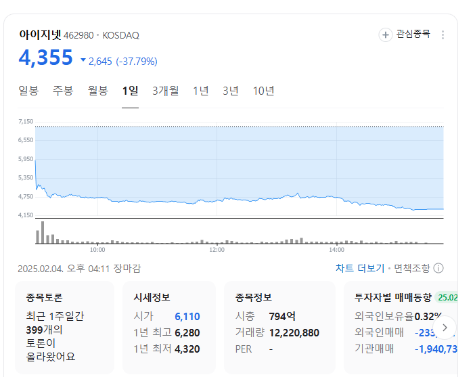Click the 면책조항 info circle icon
The width and height of the screenshot is (475, 377).
tap(438, 268)
